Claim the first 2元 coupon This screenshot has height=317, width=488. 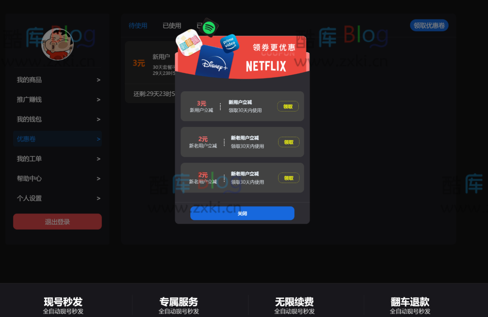coord(288,142)
